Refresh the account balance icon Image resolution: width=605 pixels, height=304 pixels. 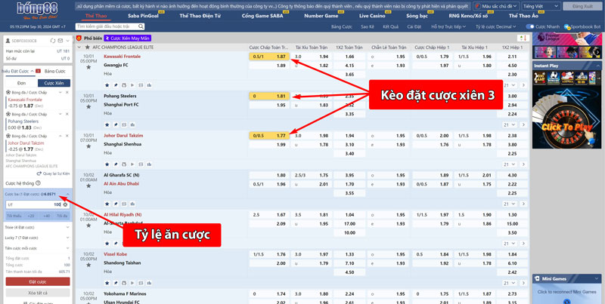point(53,41)
